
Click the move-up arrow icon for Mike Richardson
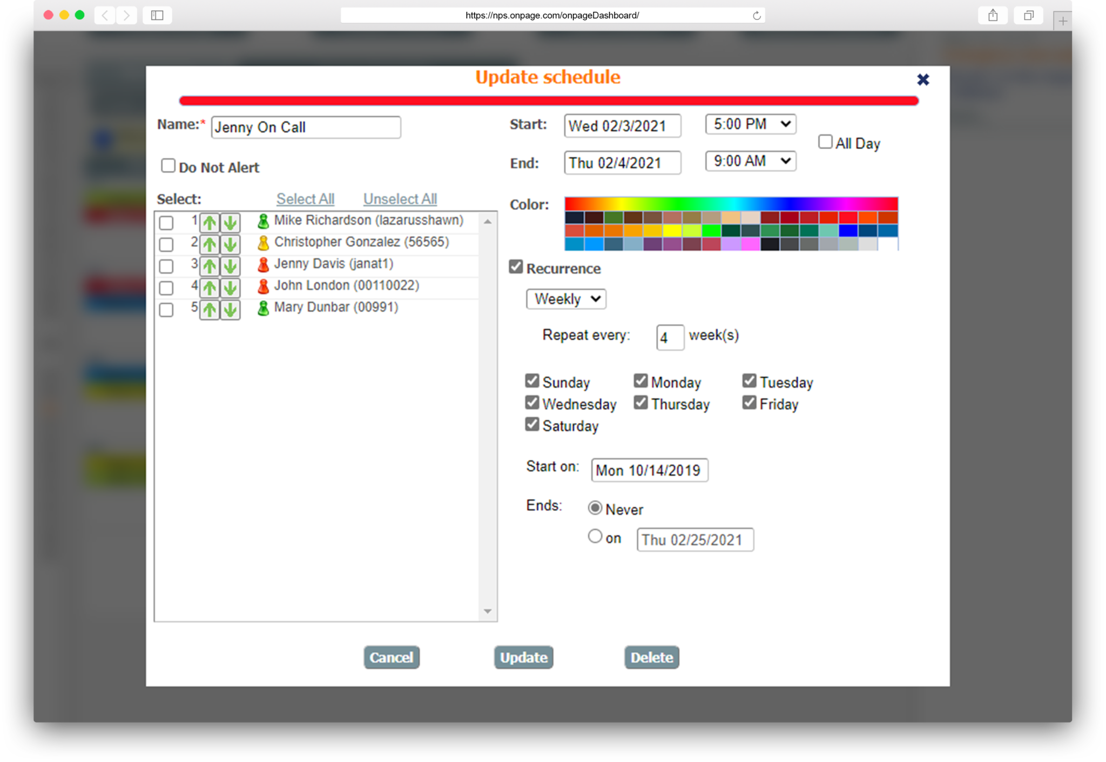207,220
